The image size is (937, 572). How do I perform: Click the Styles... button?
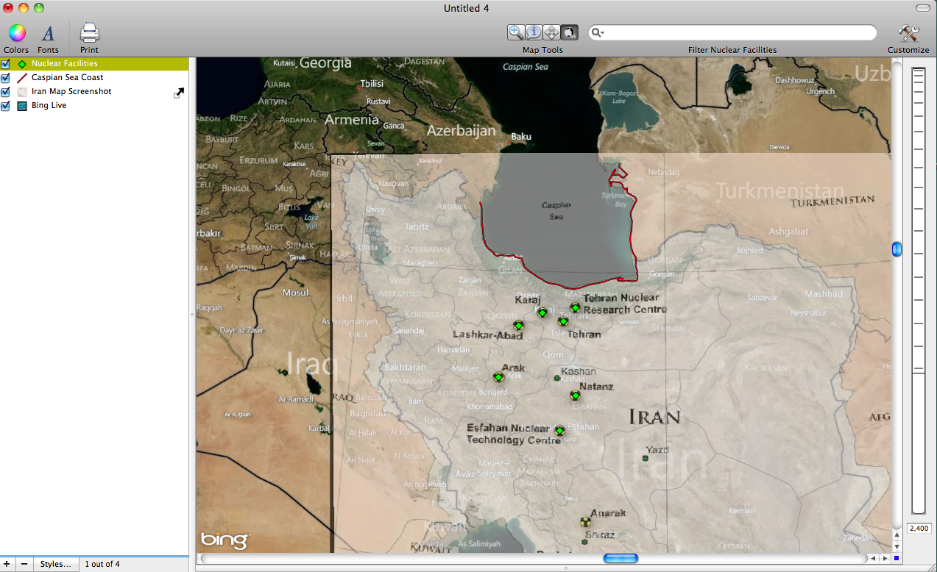(x=56, y=565)
